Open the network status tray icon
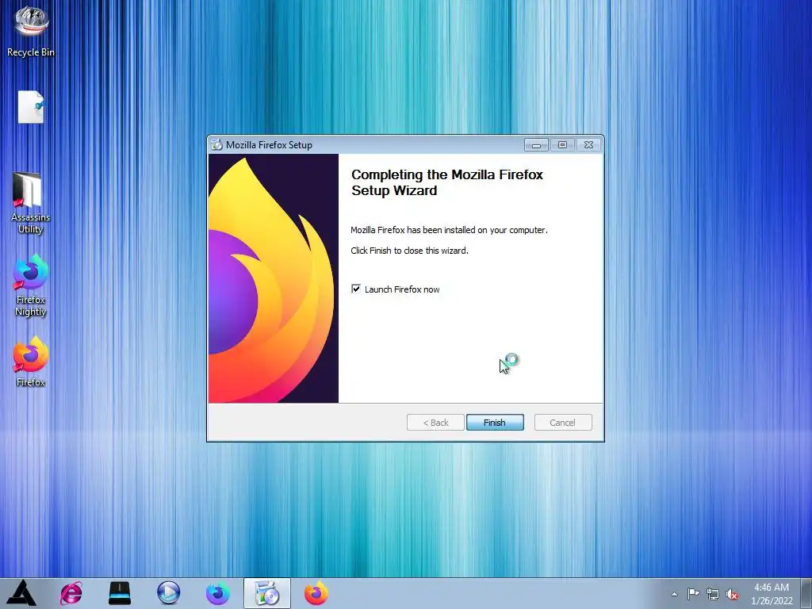This screenshot has width=812, height=609. coord(713,594)
